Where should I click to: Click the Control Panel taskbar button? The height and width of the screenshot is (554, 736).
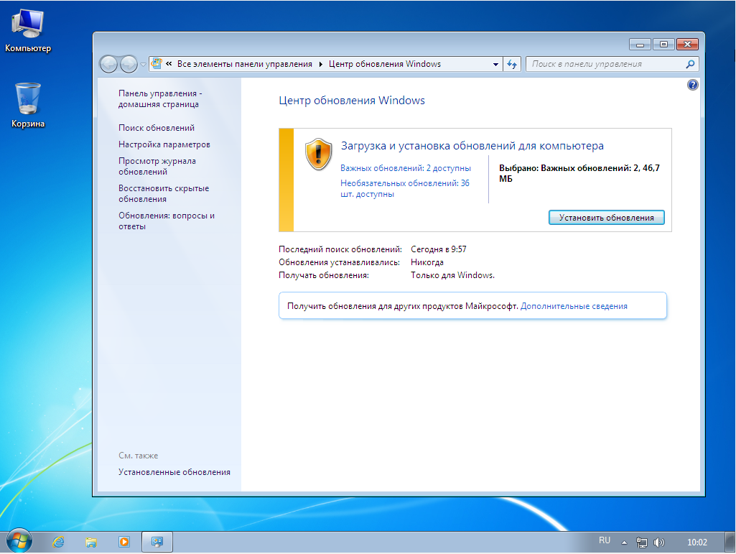pyautogui.click(x=157, y=542)
